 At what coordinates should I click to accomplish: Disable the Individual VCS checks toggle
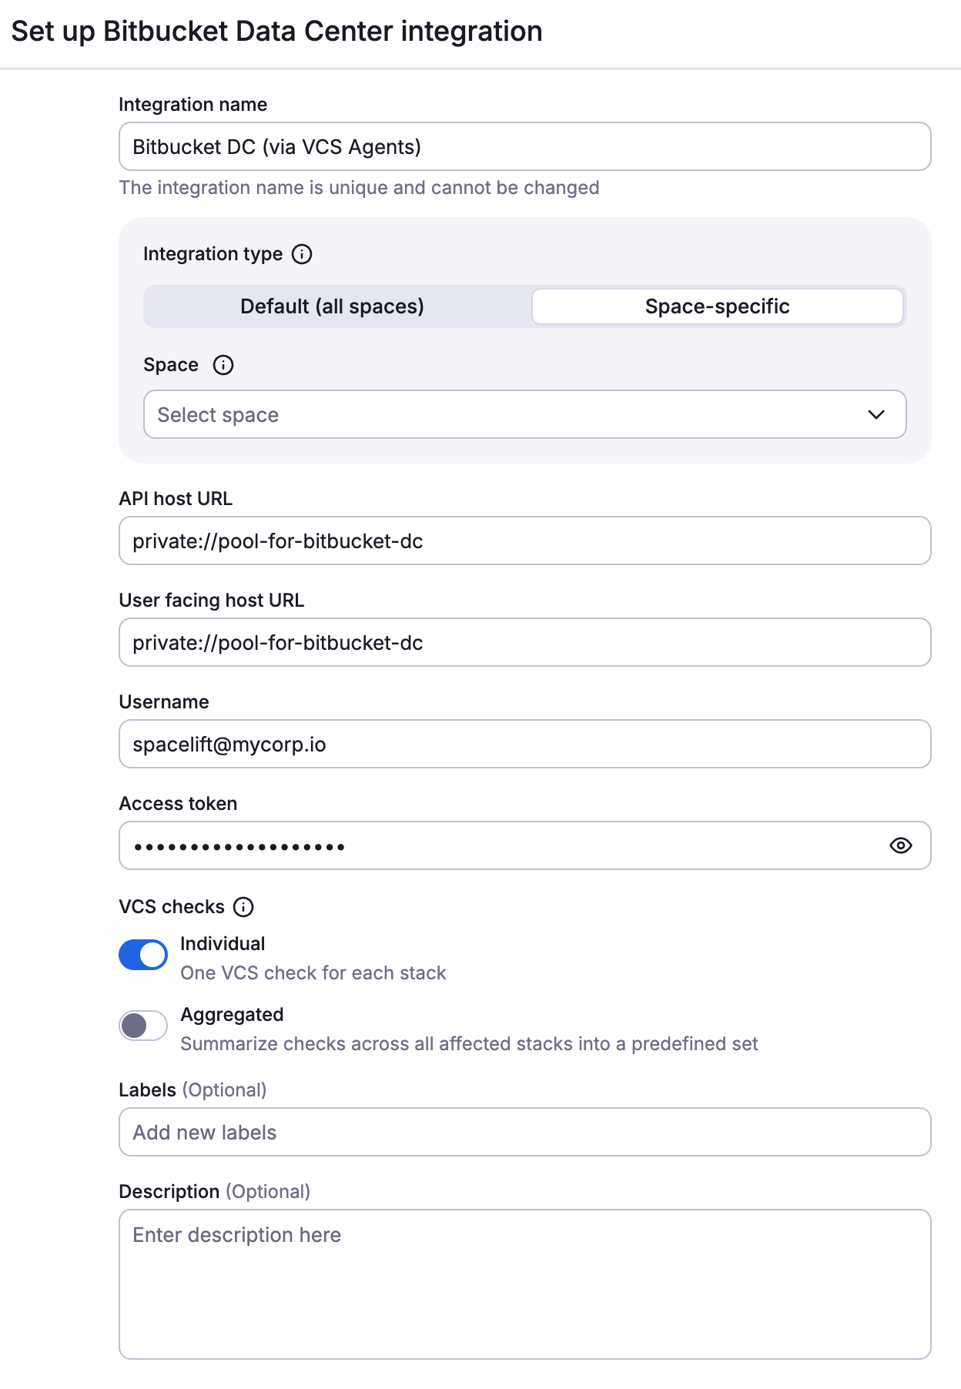tap(142, 954)
